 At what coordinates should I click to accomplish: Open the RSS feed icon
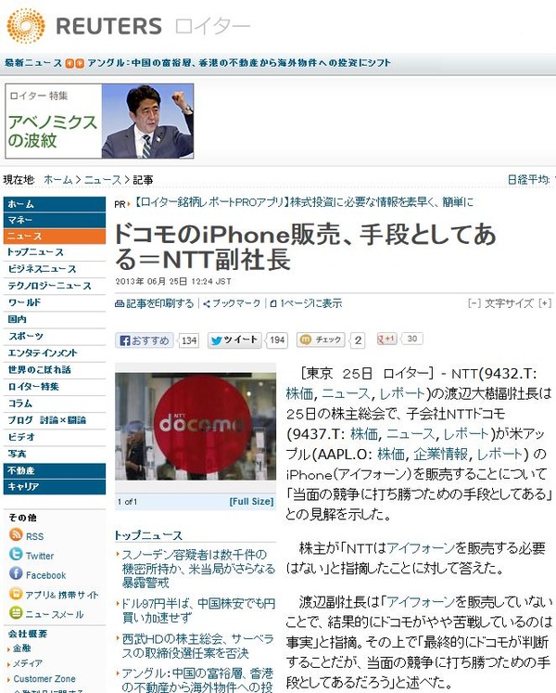16,534
